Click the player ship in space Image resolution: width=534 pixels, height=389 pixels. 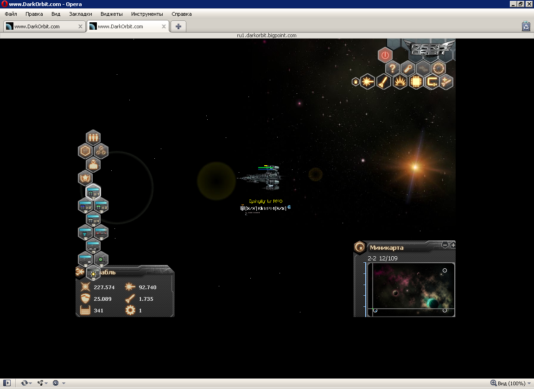(261, 178)
